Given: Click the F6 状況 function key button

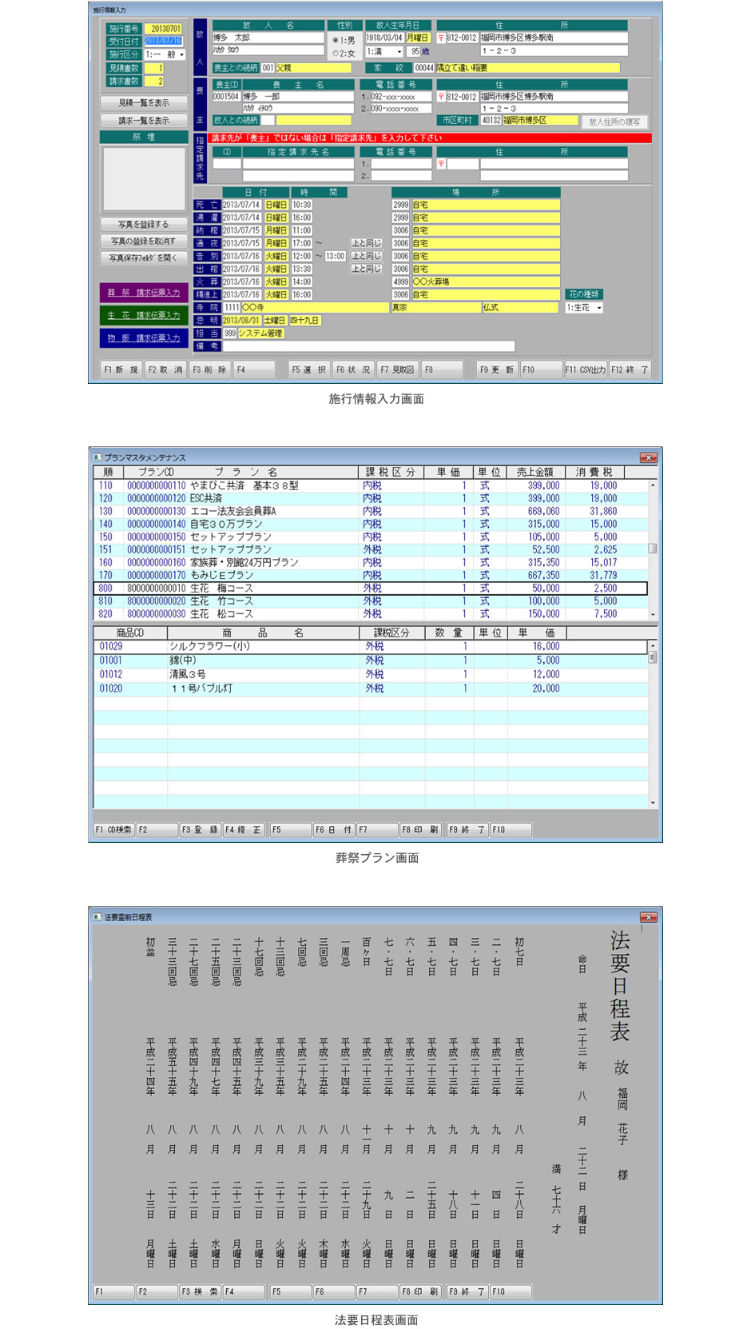Looking at the screenshot, I should [x=353, y=369].
